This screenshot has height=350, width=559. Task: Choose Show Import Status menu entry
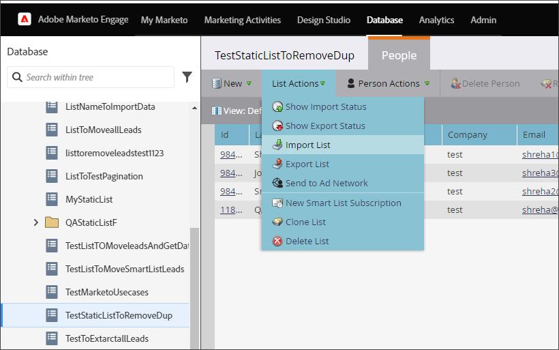click(x=343, y=106)
